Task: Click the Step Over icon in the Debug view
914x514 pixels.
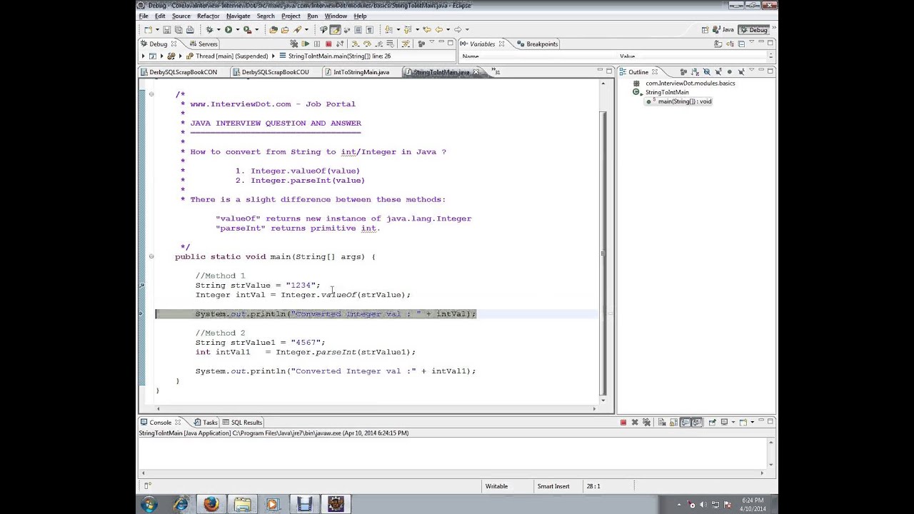Action: pyautogui.click(x=367, y=44)
